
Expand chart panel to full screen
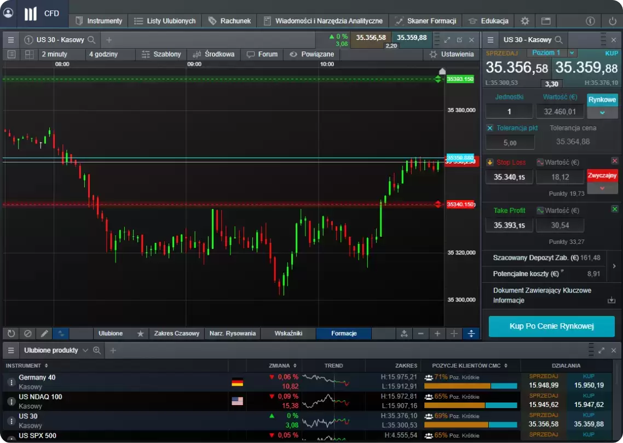click(447, 40)
